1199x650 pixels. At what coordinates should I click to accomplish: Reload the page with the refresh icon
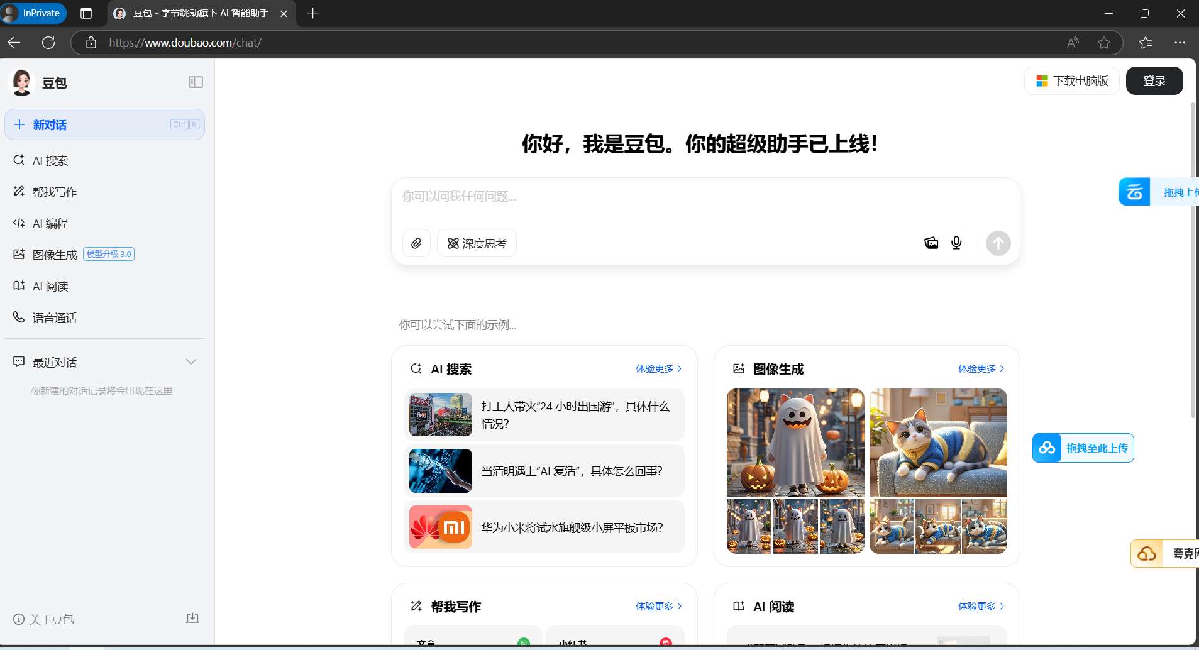[48, 43]
